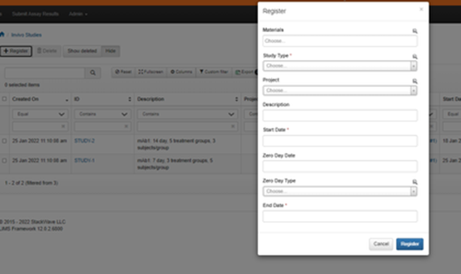Click the search icon beside Materials field
The image size is (461, 274).
click(x=414, y=30)
